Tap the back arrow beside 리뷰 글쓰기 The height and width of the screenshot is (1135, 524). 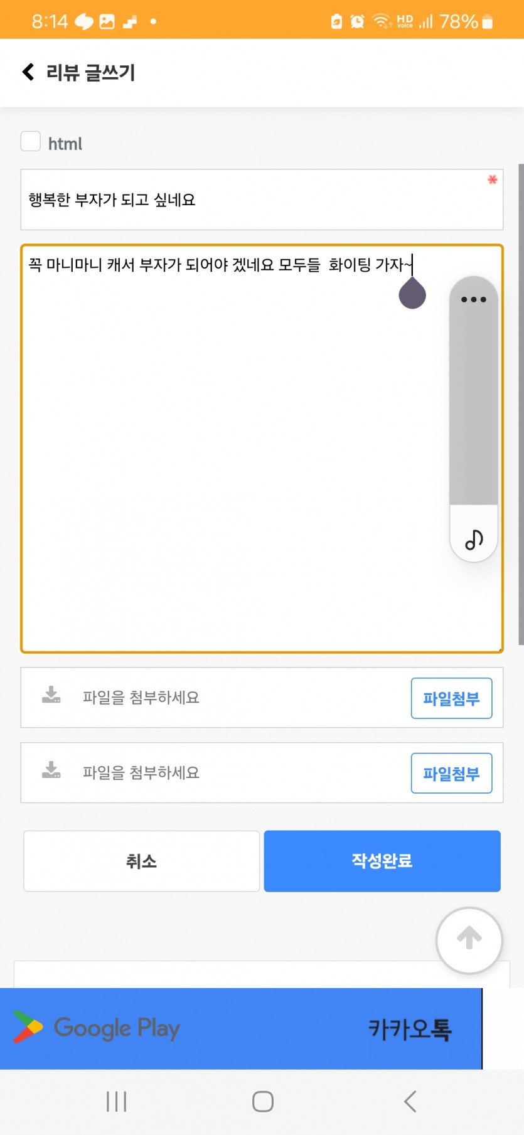point(28,72)
